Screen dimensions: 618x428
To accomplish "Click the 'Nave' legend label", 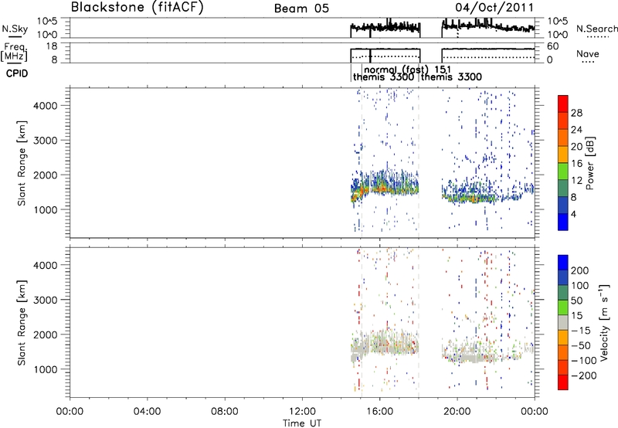I will pos(588,53).
